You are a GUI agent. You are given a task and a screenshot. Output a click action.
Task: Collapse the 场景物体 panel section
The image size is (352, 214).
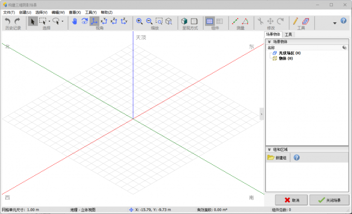point(269,42)
